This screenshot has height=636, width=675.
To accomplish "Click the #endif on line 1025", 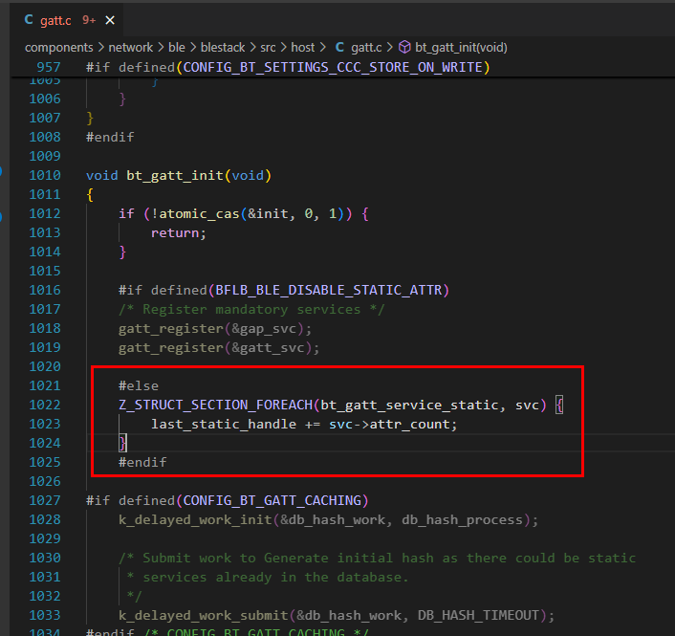I will tap(142, 463).
